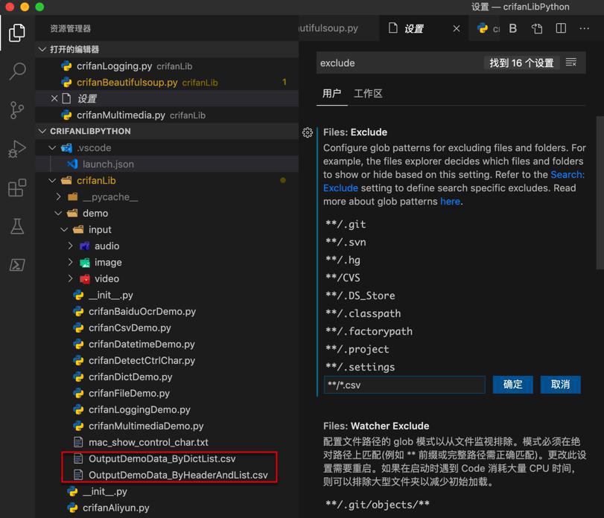The width and height of the screenshot is (604, 518).
Task: Confirm the pattern with 确定 button
Action: (x=512, y=385)
